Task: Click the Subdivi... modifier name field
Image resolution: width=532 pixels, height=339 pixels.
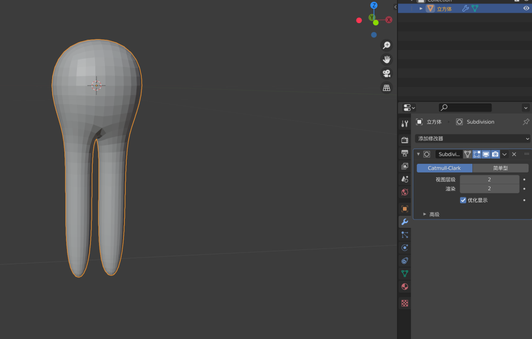Action: point(449,154)
